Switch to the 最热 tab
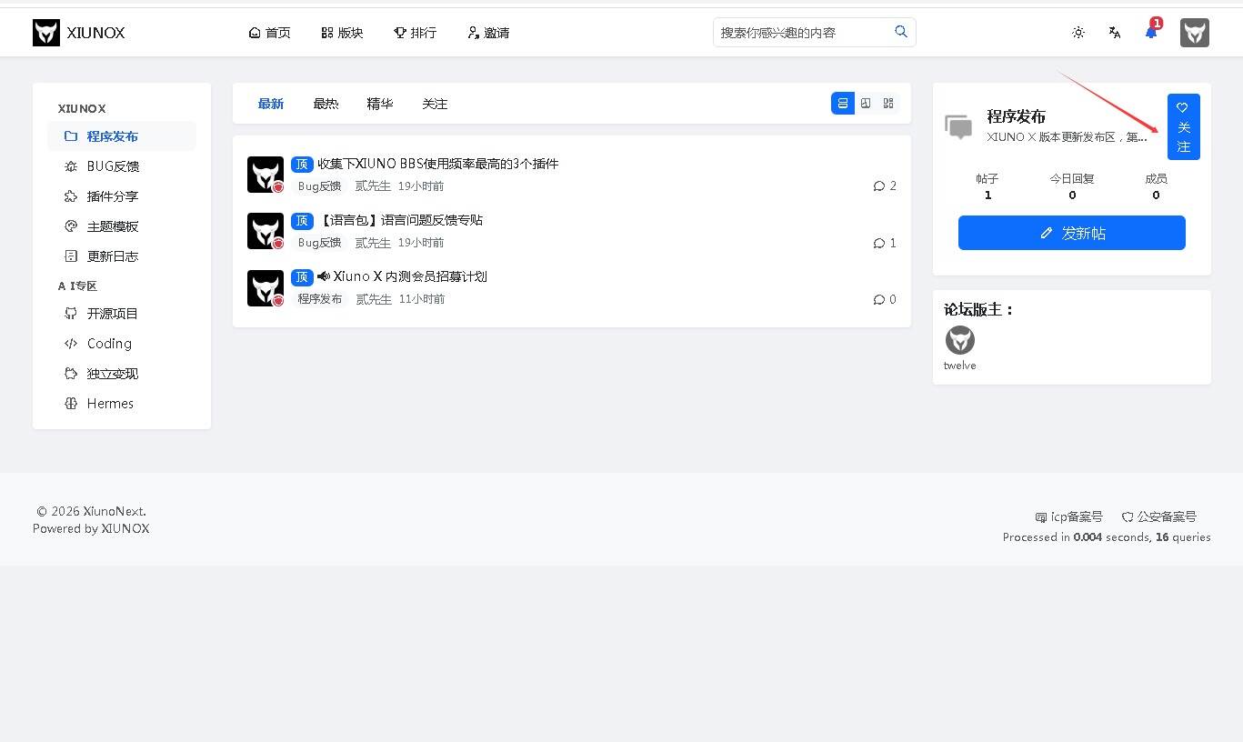This screenshot has width=1243, height=742. (326, 104)
